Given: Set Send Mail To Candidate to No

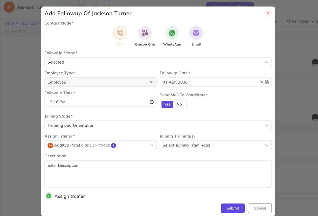Looking at the screenshot, I should click(x=179, y=104).
